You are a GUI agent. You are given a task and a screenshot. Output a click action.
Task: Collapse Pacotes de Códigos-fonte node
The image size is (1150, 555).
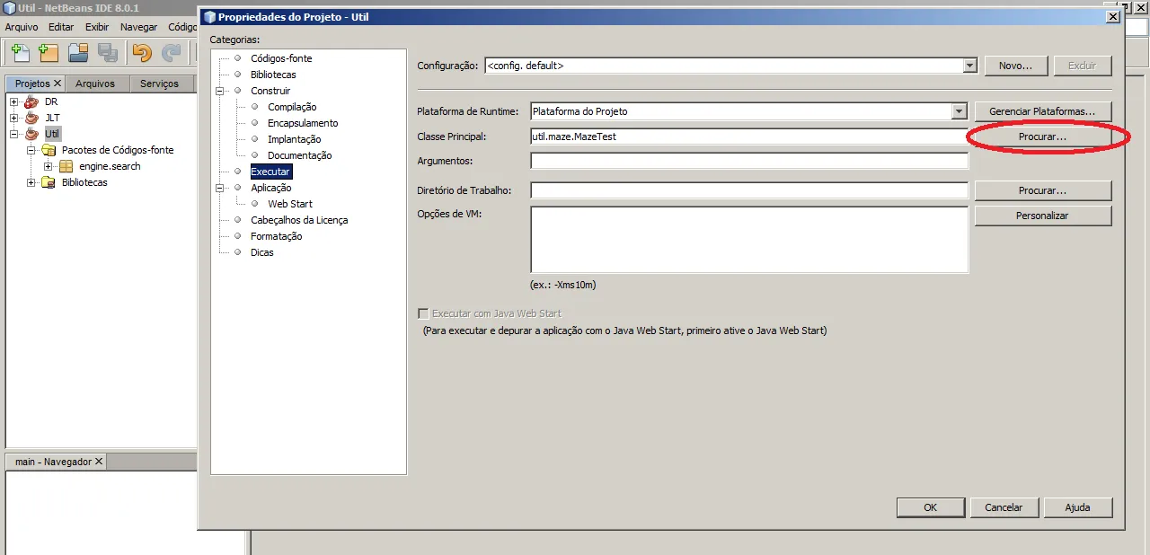tap(31, 150)
